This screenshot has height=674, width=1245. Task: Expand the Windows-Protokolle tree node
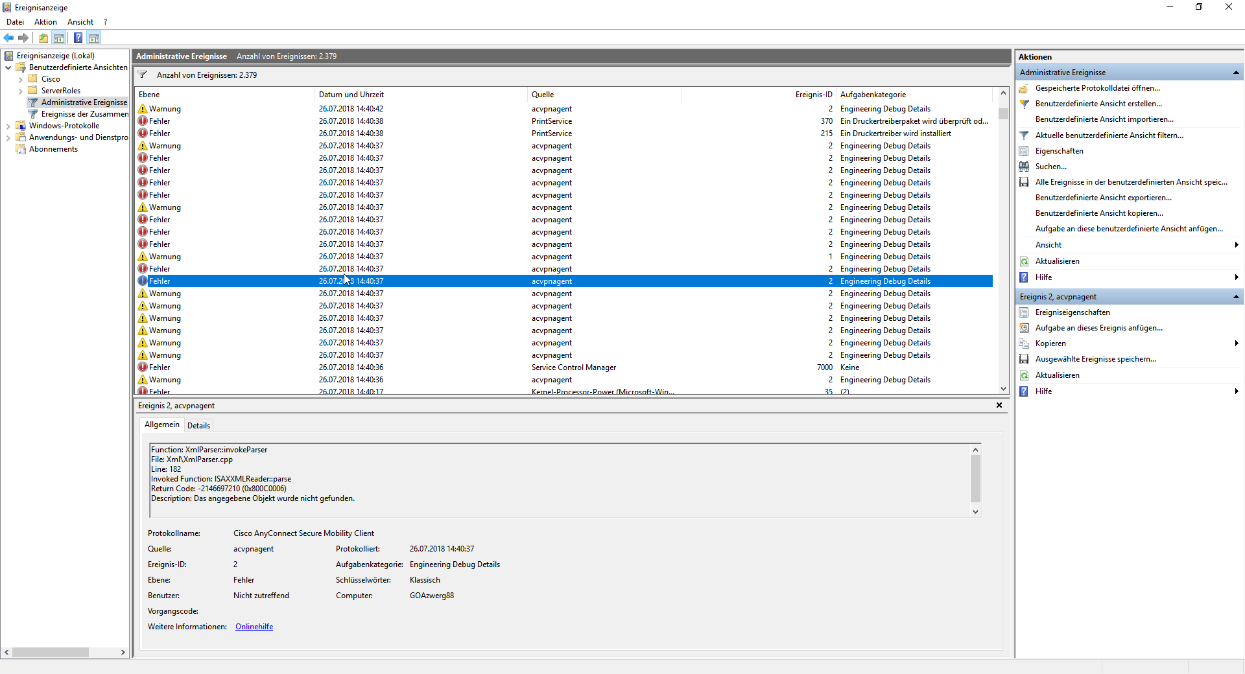pyautogui.click(x=8, y=126)
